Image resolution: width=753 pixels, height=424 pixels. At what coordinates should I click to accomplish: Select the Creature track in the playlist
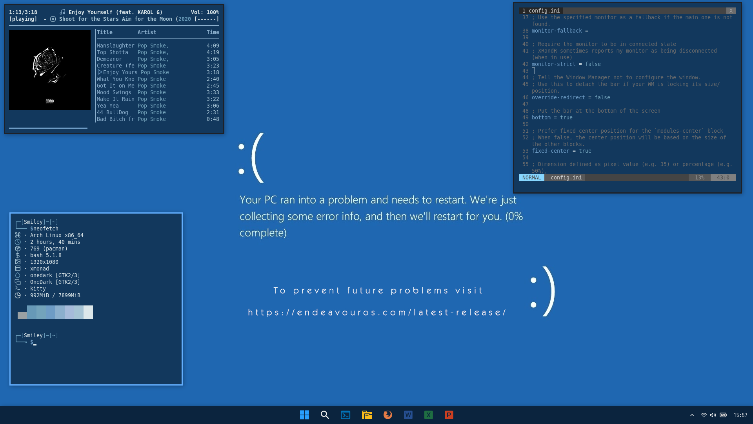[x=158, y=66]
